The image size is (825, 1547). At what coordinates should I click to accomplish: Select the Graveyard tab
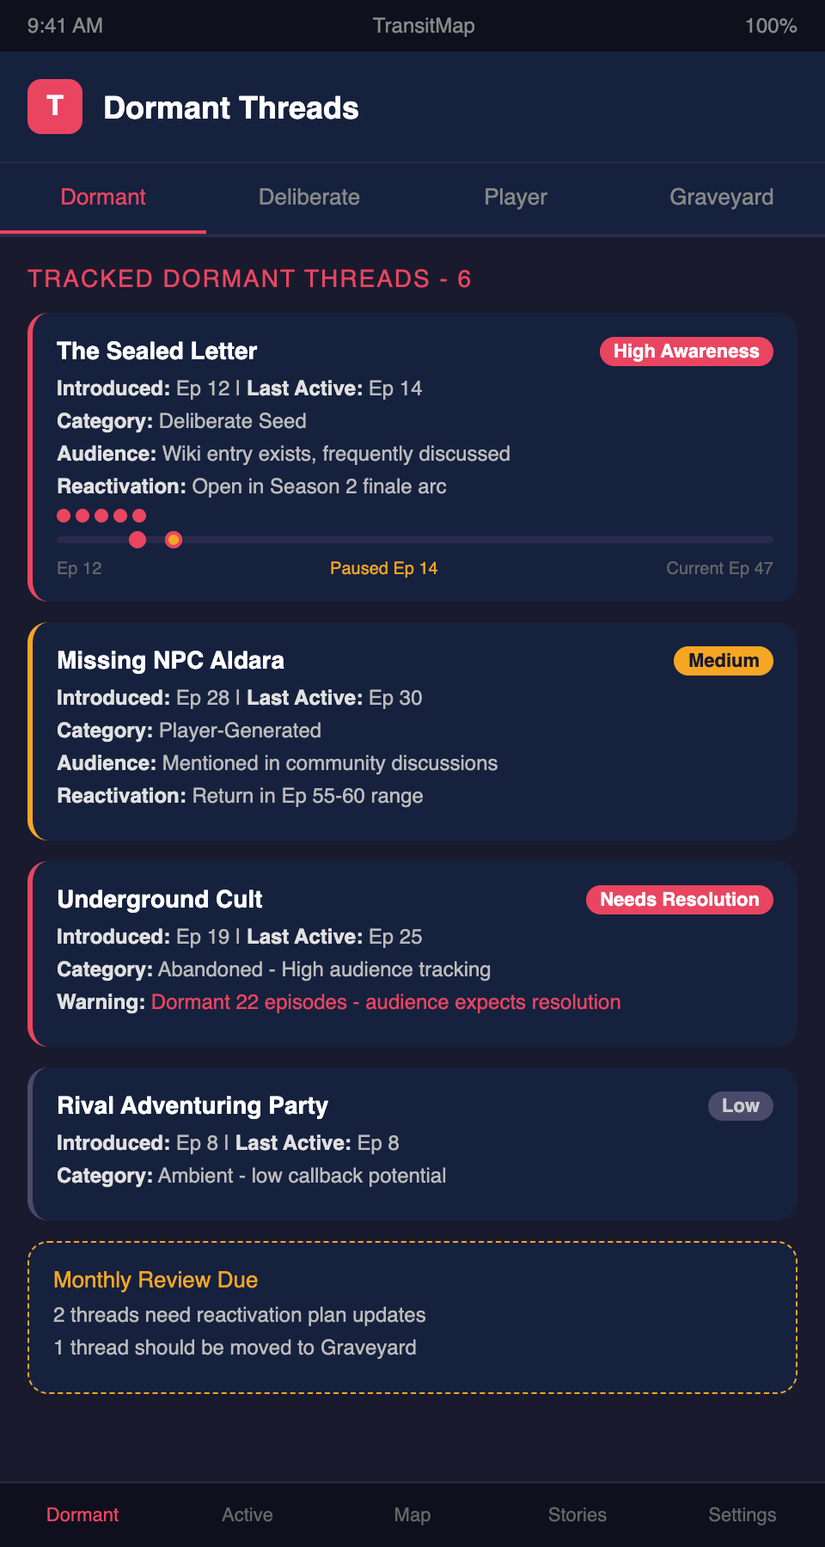pyautogui.click(x=722, y=197)
